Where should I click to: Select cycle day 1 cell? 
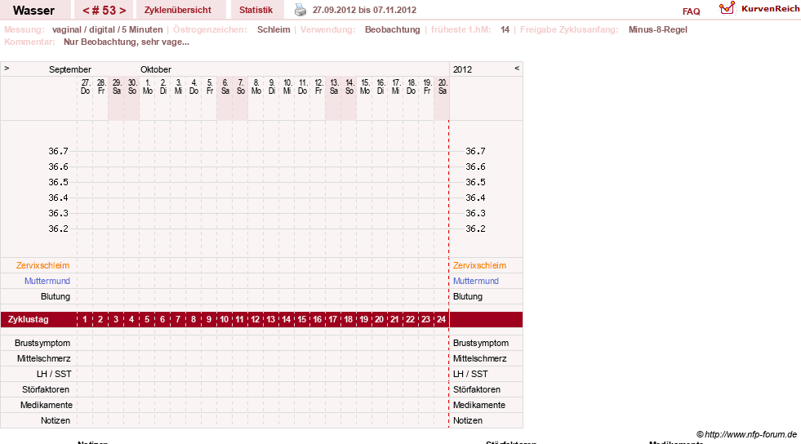point(85,319)
